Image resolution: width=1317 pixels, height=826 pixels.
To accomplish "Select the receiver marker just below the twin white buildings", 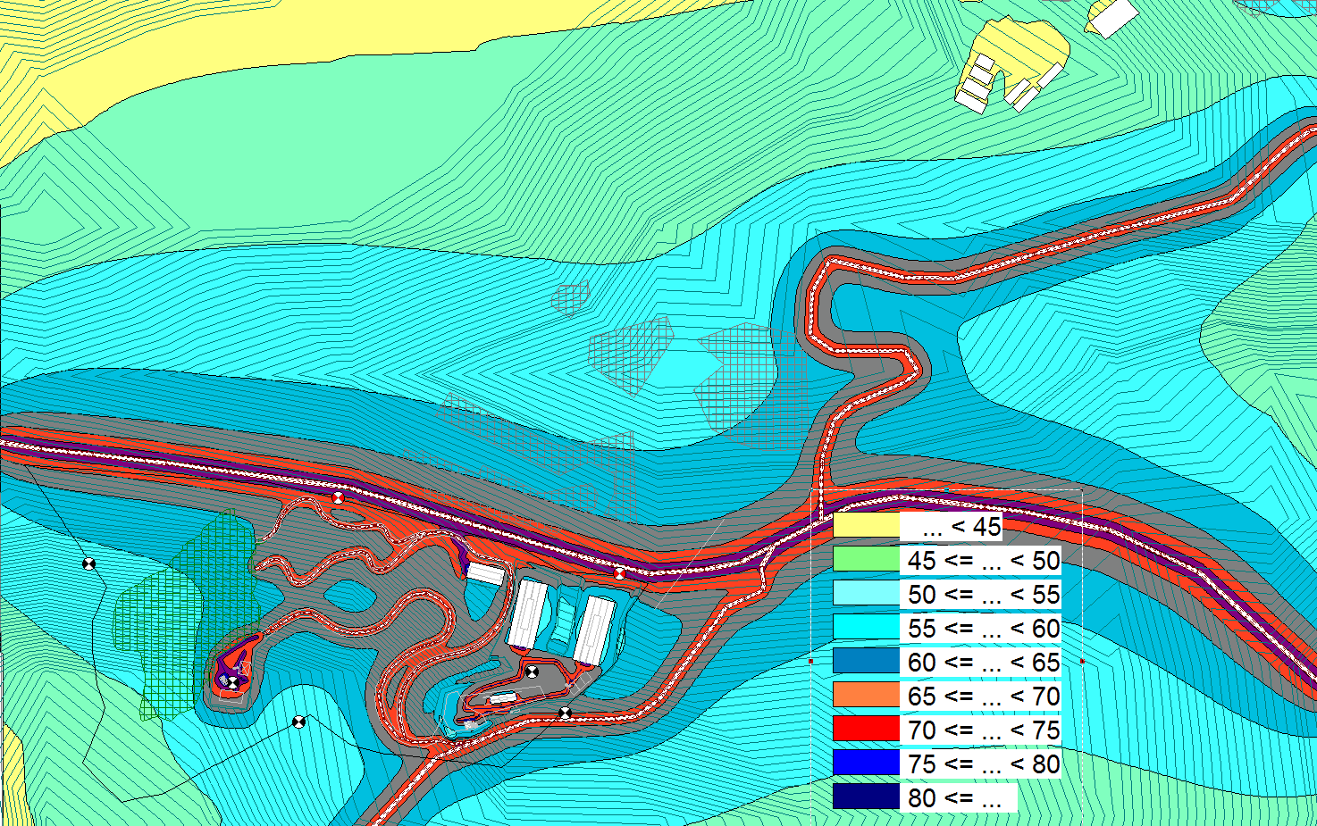I will click(x=533, y=672).
